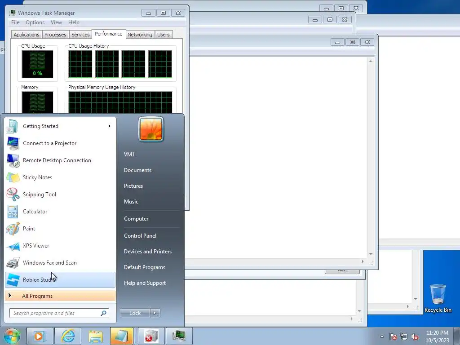Open the shutdown options arrow next to Lock
Screen dimensions: 460x345
tap(155, 313)
